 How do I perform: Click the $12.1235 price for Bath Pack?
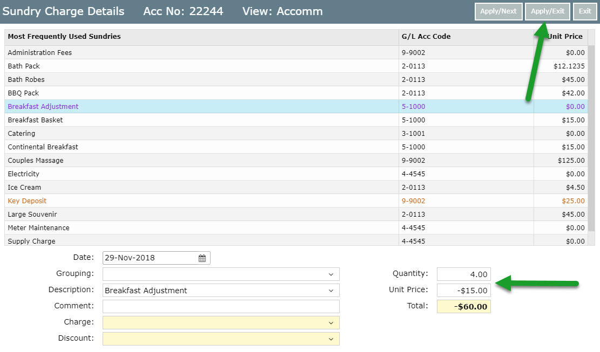tap(569, 66)
